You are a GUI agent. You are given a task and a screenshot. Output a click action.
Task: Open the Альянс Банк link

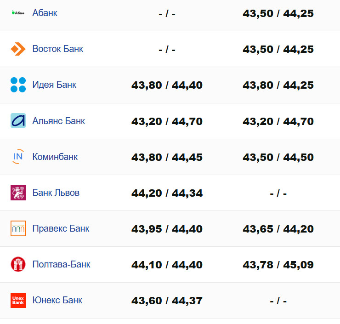pyautogui.click(x=58, y=121)
